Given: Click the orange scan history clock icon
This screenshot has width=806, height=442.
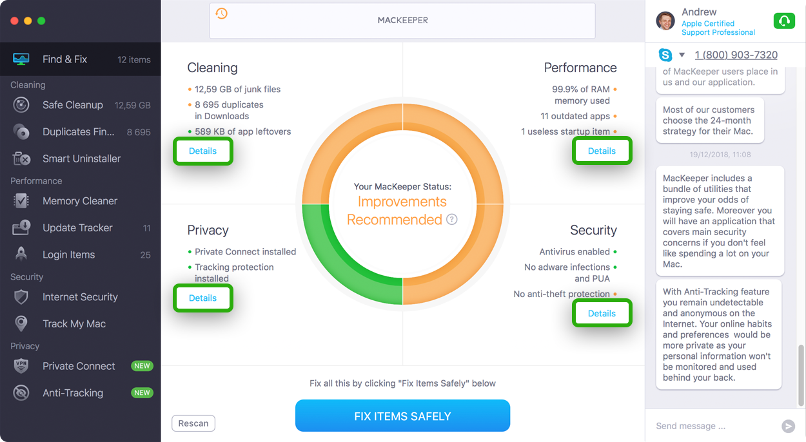Looking at the screenshot, I should (x=221, y=14).
